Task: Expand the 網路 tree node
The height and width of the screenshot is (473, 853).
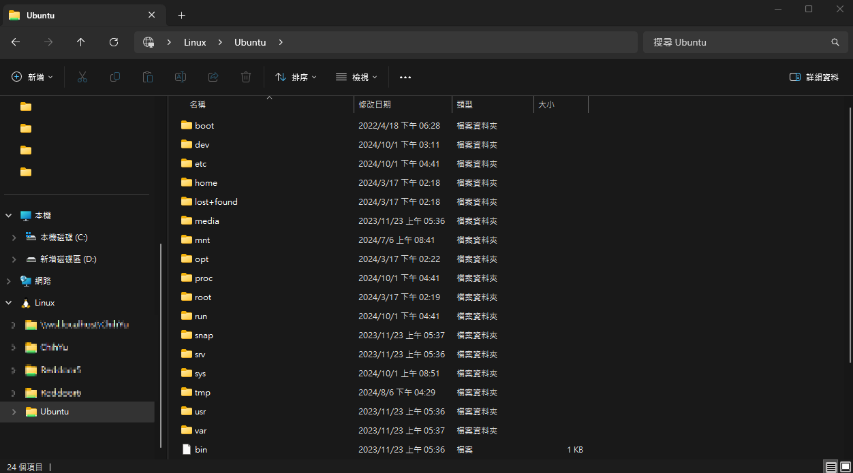Action: (9, 281)
